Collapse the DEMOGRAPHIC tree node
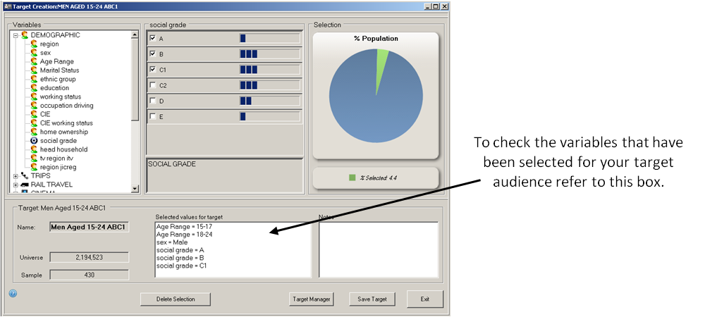The image size is (705, 317). (16, 35)
